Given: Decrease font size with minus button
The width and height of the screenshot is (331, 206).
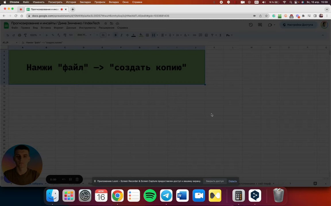Looking at the screenshot, I should (97, 35).
